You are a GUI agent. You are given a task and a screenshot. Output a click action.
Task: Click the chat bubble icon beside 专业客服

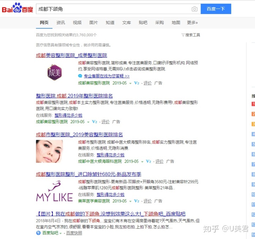(80, 76)
